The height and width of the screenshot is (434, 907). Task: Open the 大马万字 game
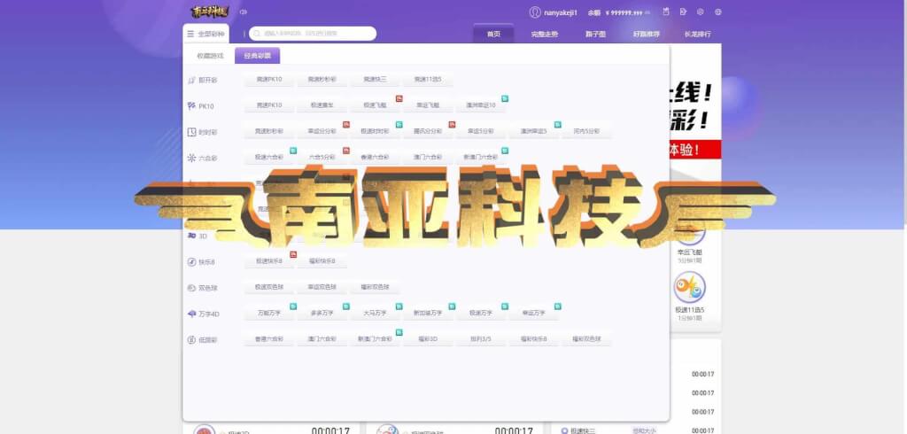[375, 313]
